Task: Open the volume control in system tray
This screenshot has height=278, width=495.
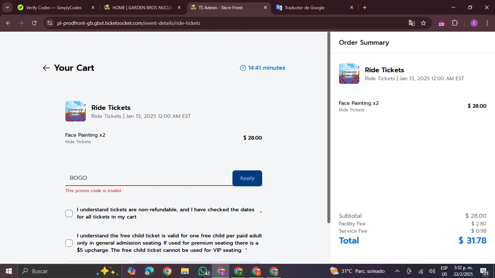Action: pos(432,271)
